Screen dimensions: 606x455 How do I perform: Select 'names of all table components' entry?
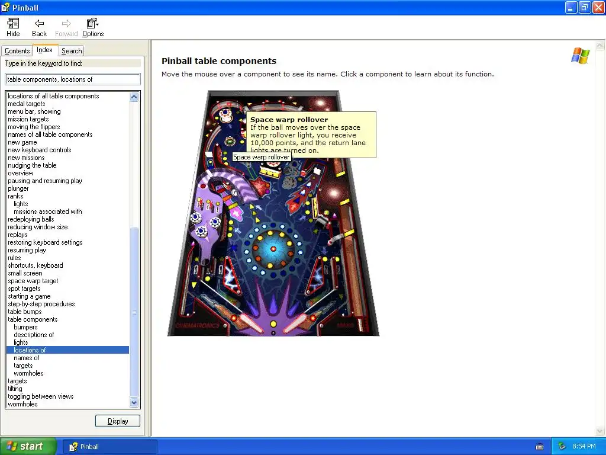pos(50,134)
